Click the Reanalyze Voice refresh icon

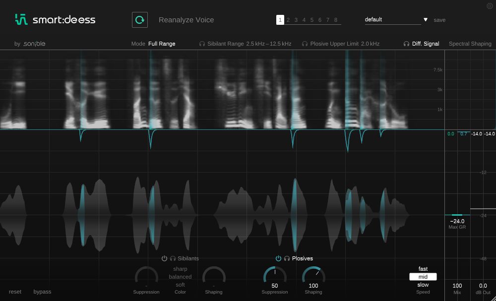pos(140,20)
